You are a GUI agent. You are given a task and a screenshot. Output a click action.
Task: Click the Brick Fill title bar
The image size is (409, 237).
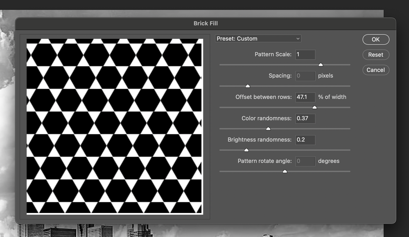pyautogui.click(x=206, y=23)
